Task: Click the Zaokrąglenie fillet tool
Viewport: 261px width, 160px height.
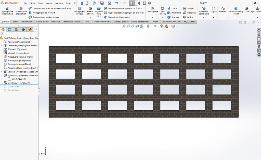Action: 152,10
